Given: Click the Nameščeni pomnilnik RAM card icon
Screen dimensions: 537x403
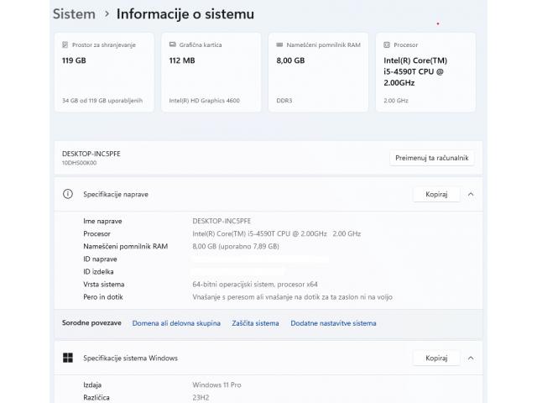Looking at the screenshot, I should coord(280,44).
